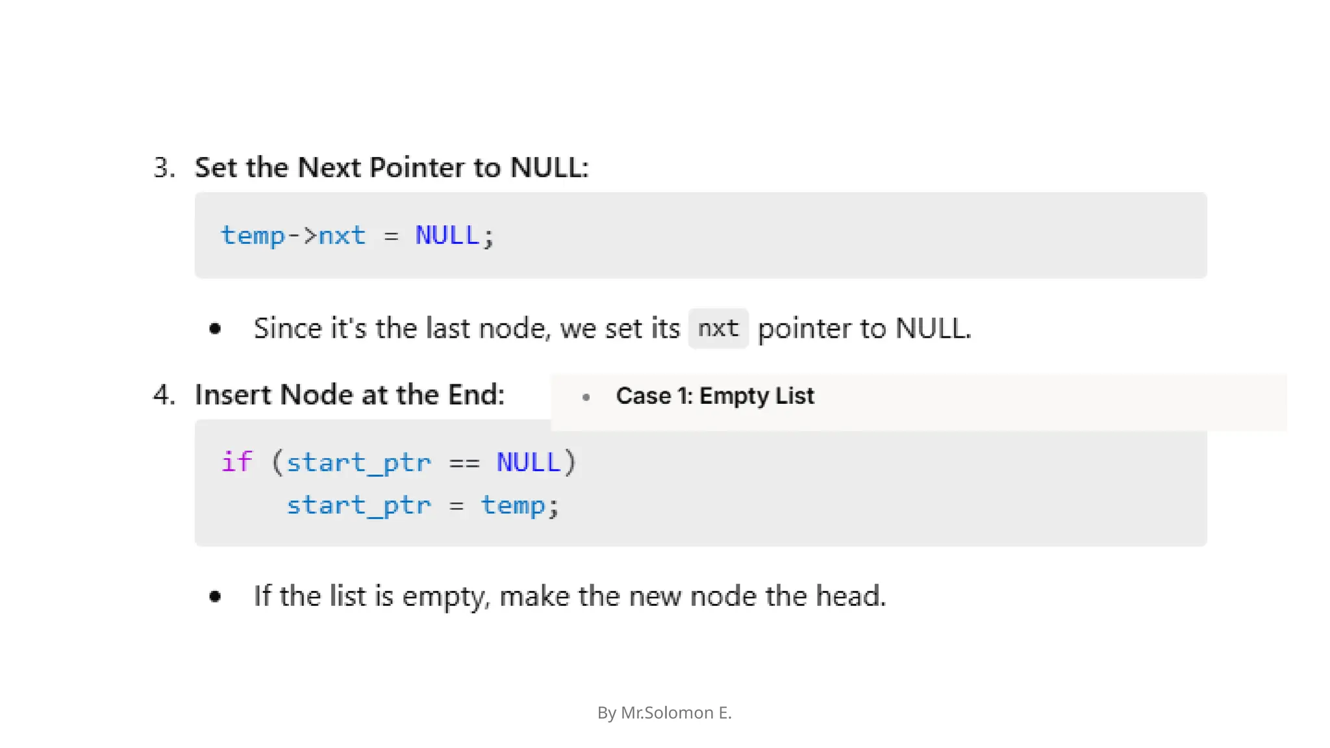Click 'NULL' in the if condition

click(x=528, y=463)
